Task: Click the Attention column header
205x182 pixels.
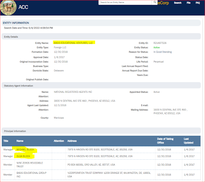Action: (59, 141)
